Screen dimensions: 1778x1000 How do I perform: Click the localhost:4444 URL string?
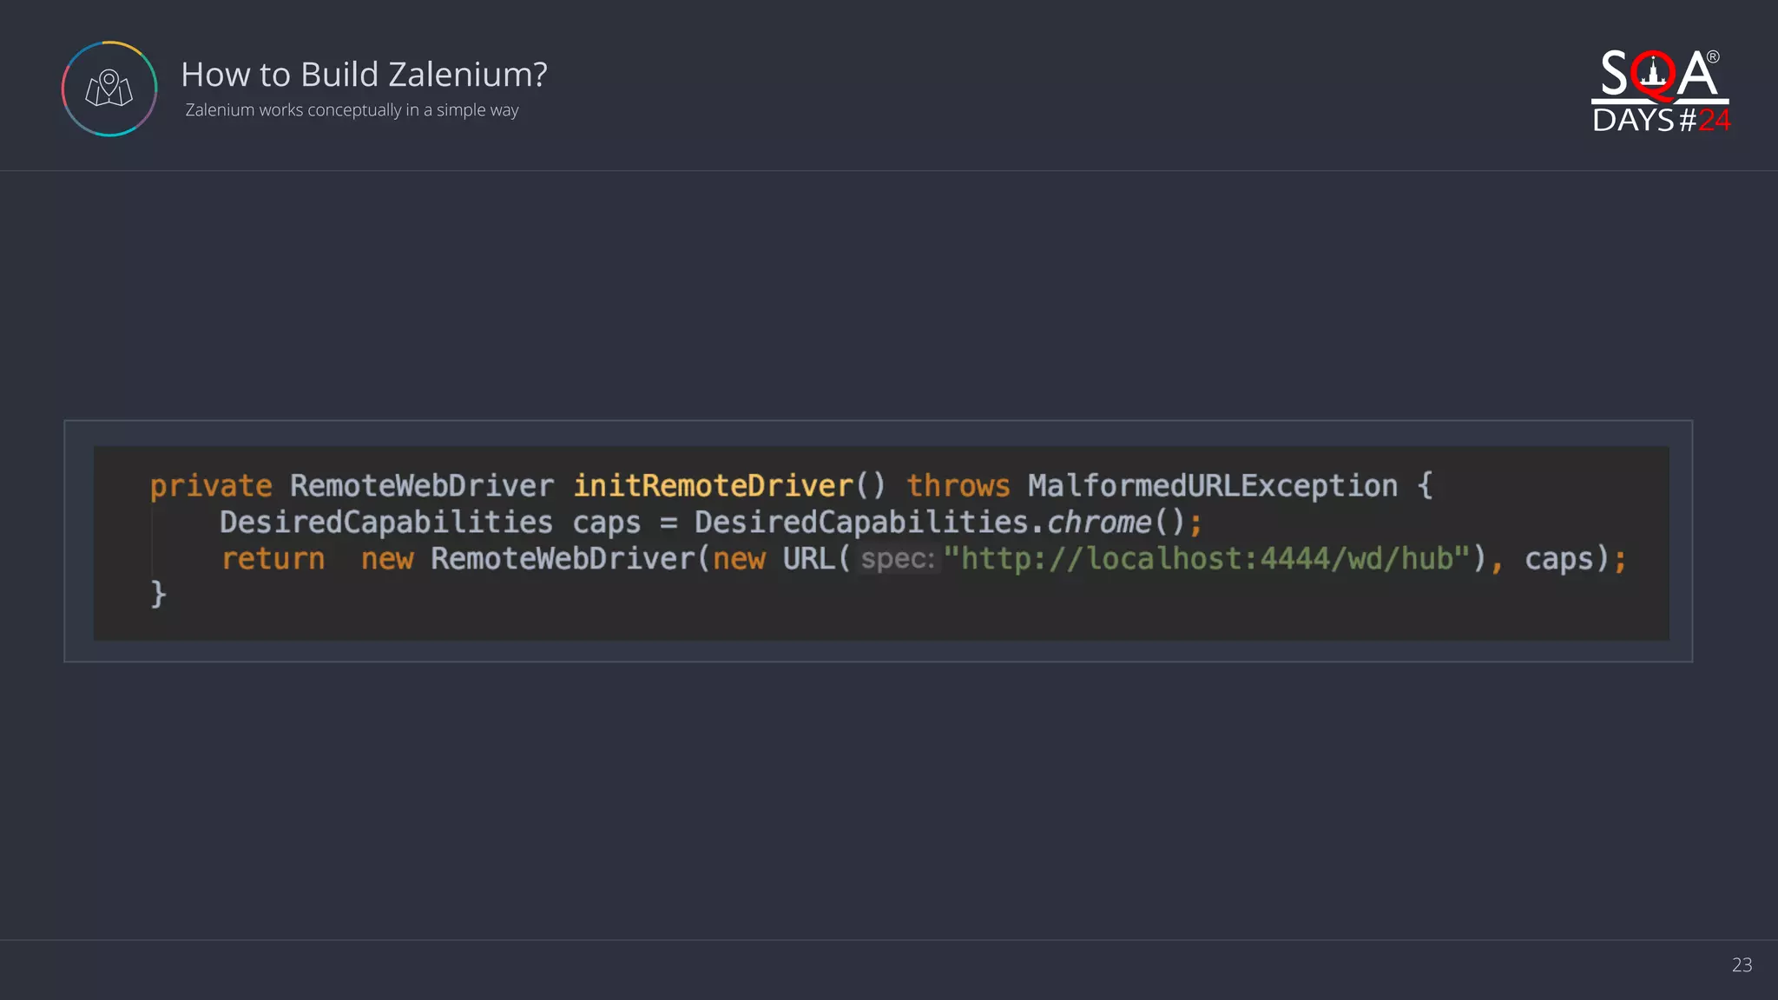(x=1207, y=559)
